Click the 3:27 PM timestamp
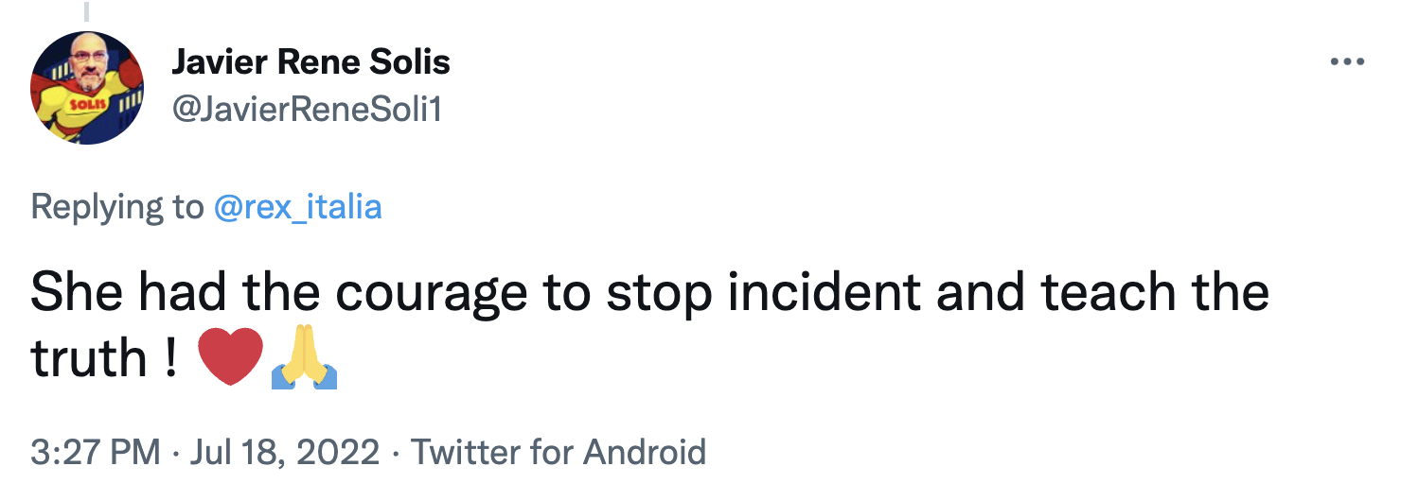The image size is (1401, 501). pos(95,452)
